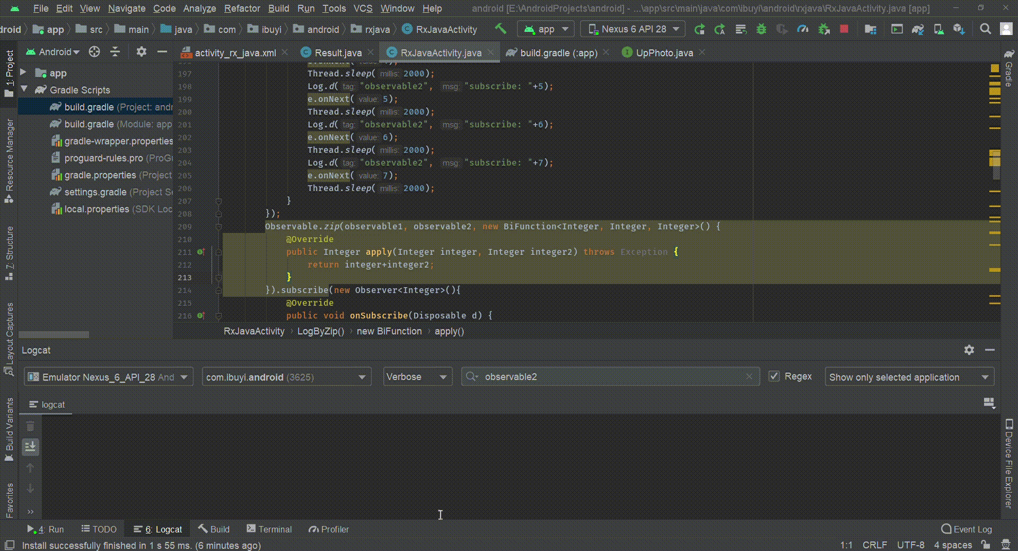
Task: Click the Profile app gauge icon
Action: (x=803, y=29)
